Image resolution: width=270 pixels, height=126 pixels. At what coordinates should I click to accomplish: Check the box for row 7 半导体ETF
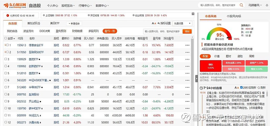click(x=6, y=87)
